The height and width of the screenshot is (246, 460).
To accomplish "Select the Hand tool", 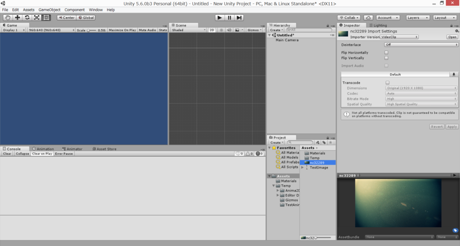I will point(8,17).
